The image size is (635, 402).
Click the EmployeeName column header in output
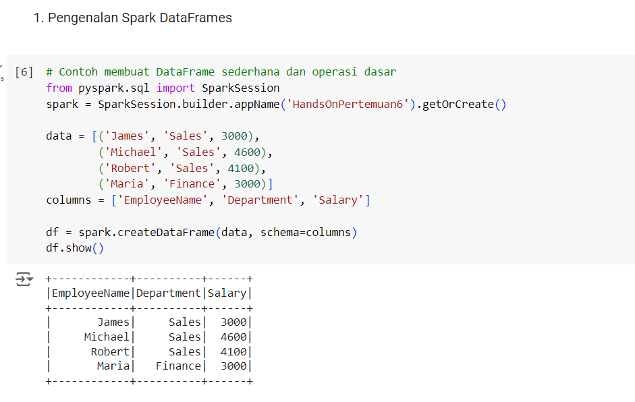[90, 293]
